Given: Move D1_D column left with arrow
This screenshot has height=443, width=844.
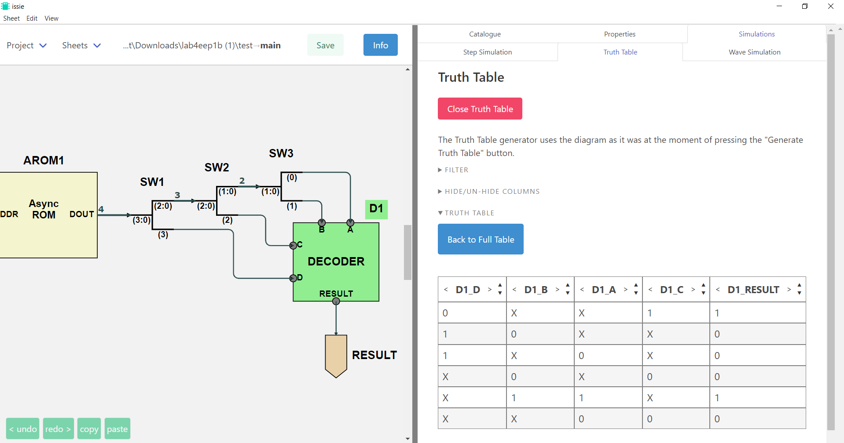Looking at the screenshot, I should pos(446,290).
